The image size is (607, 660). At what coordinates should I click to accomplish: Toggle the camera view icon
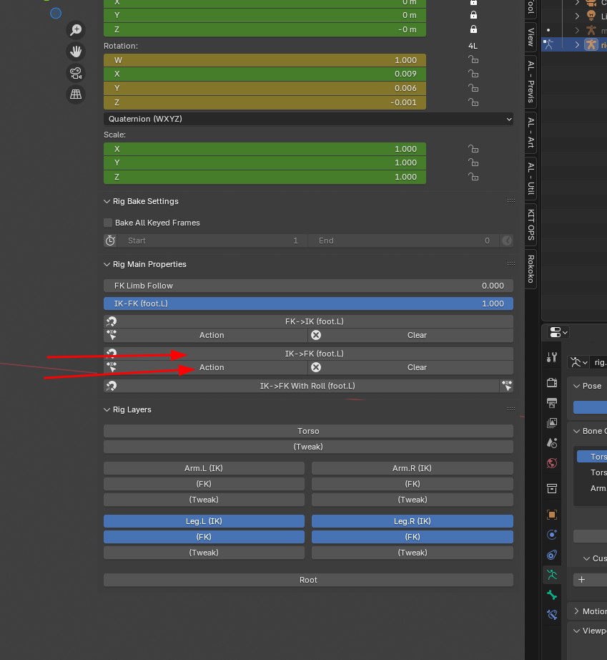click(x=76, y=73)
